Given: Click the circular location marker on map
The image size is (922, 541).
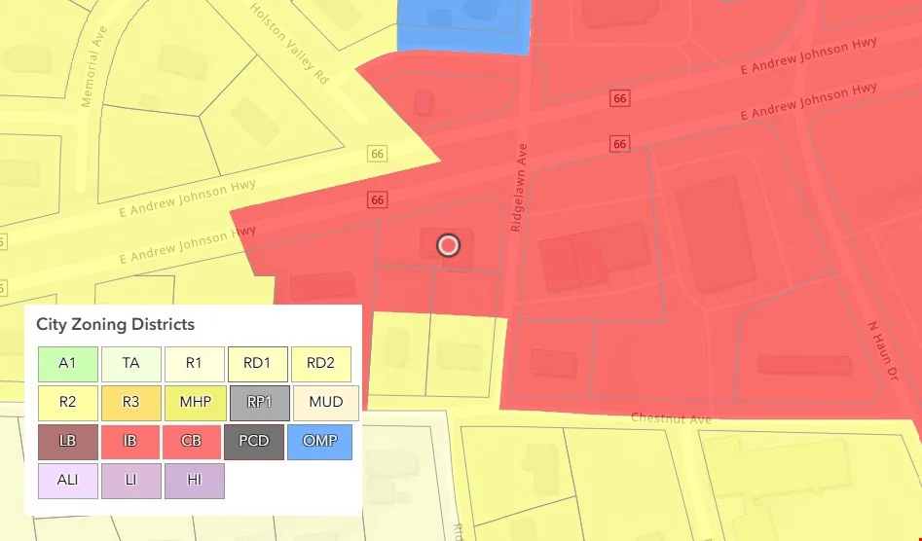Looking at the screenshot, I should 449,245.
